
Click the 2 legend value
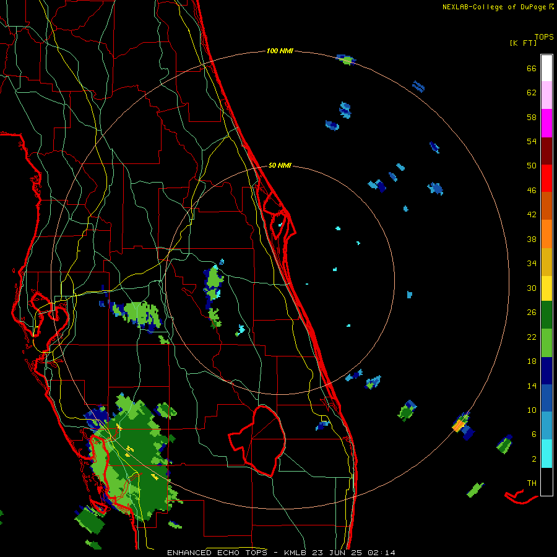(534, 459)
